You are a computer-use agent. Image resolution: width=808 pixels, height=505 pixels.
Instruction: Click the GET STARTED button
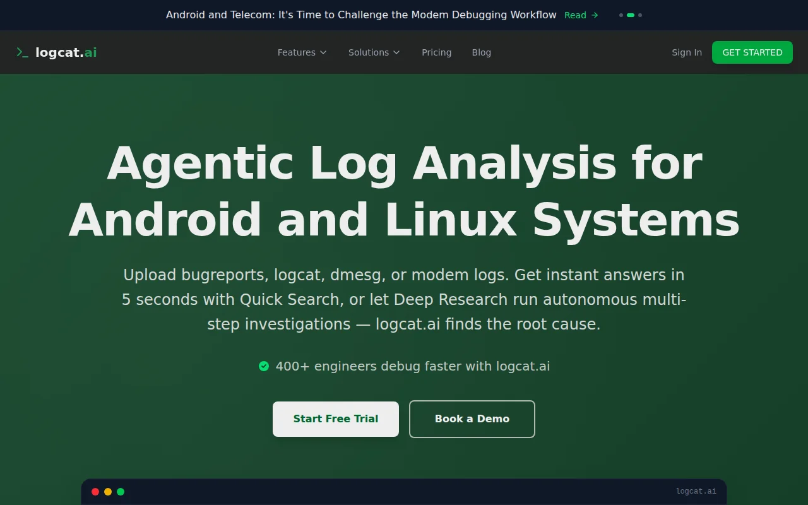coord(752,52)
